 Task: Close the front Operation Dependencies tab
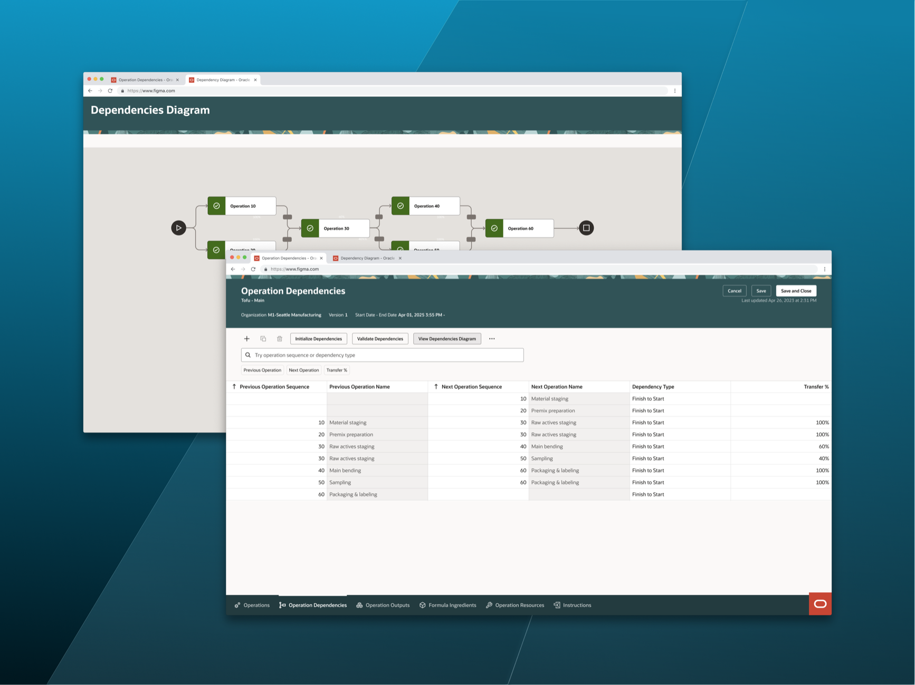tap(321, 258)
